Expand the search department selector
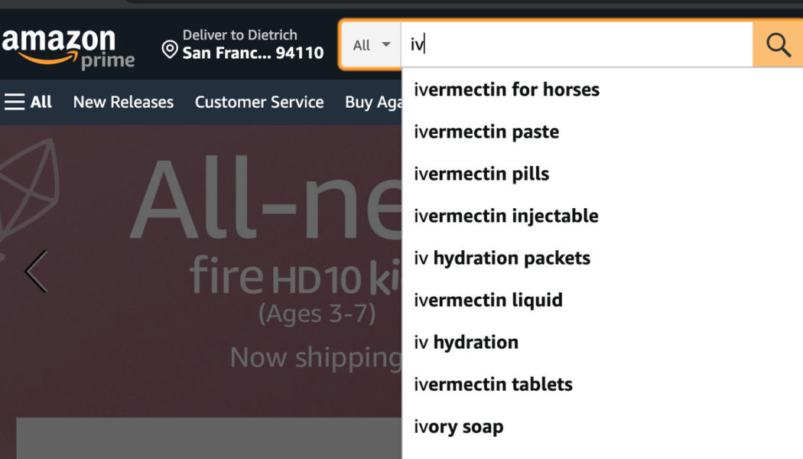 click(371, 44)
